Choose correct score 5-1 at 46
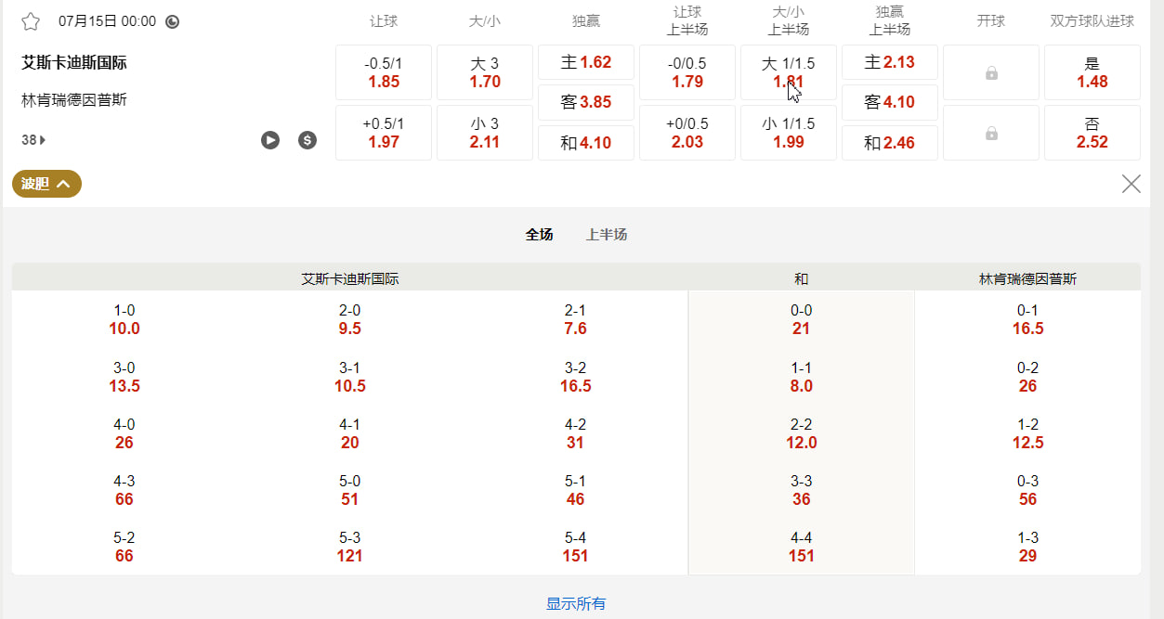This screenshot has height=619, width=1164. pos(576,490)
